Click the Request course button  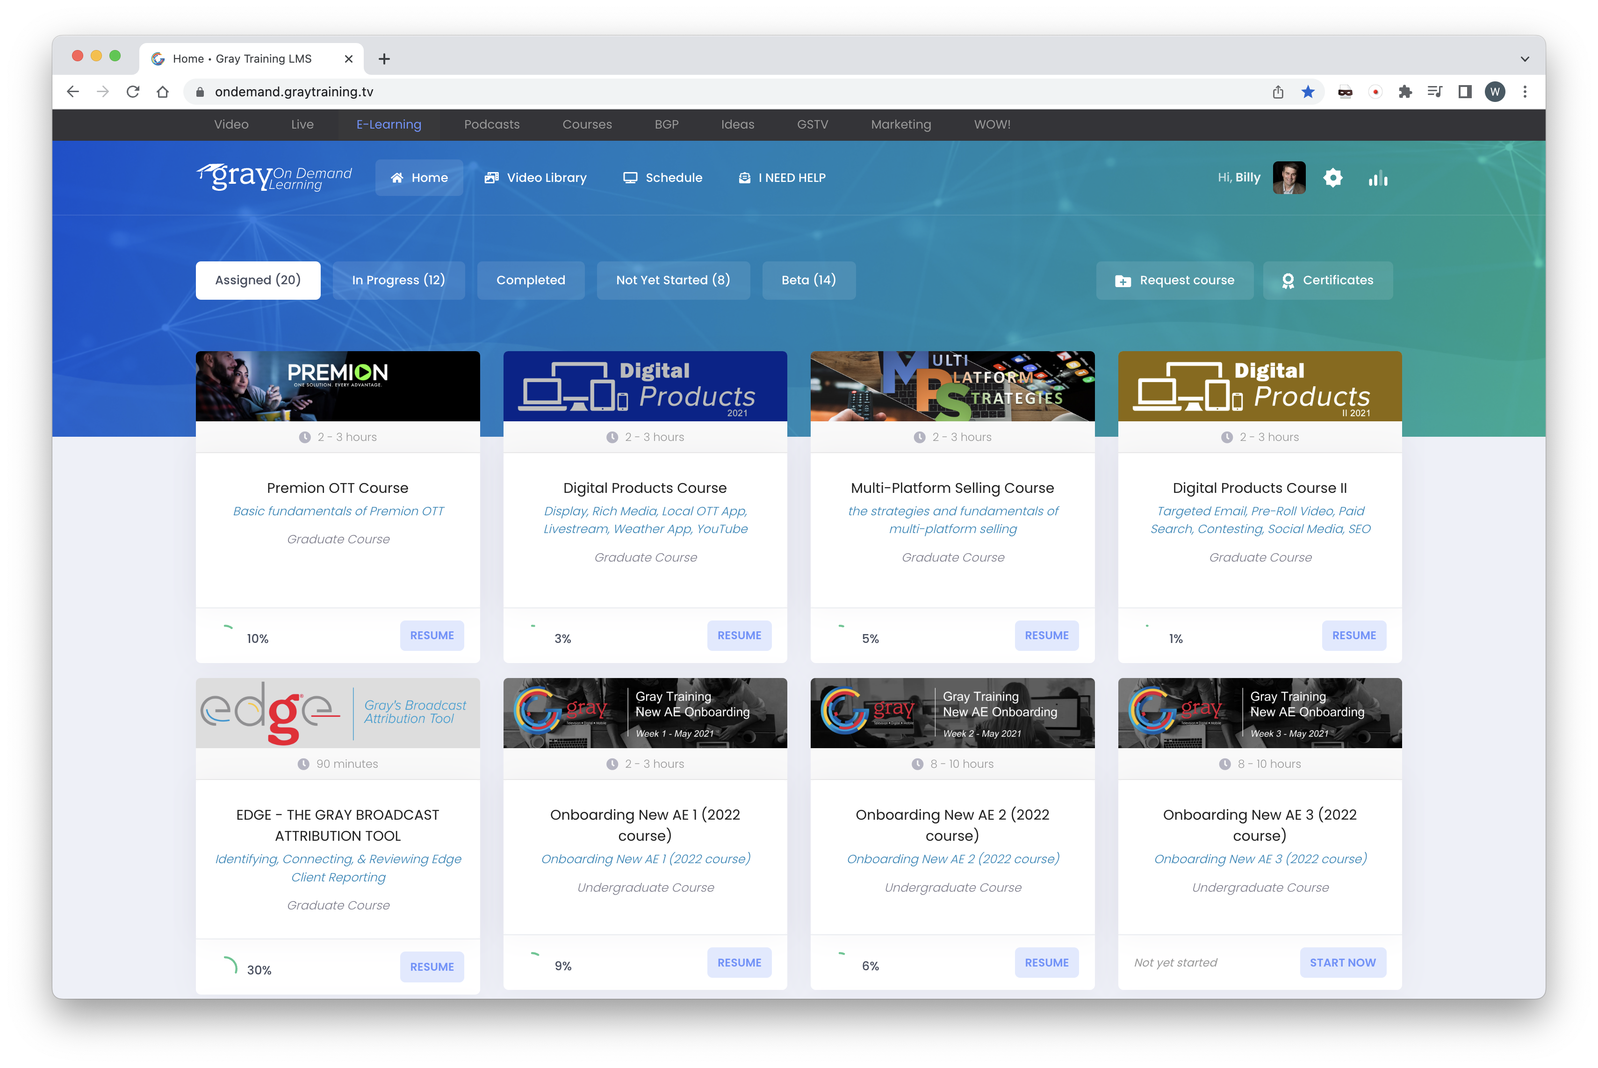coord(1174,281)
